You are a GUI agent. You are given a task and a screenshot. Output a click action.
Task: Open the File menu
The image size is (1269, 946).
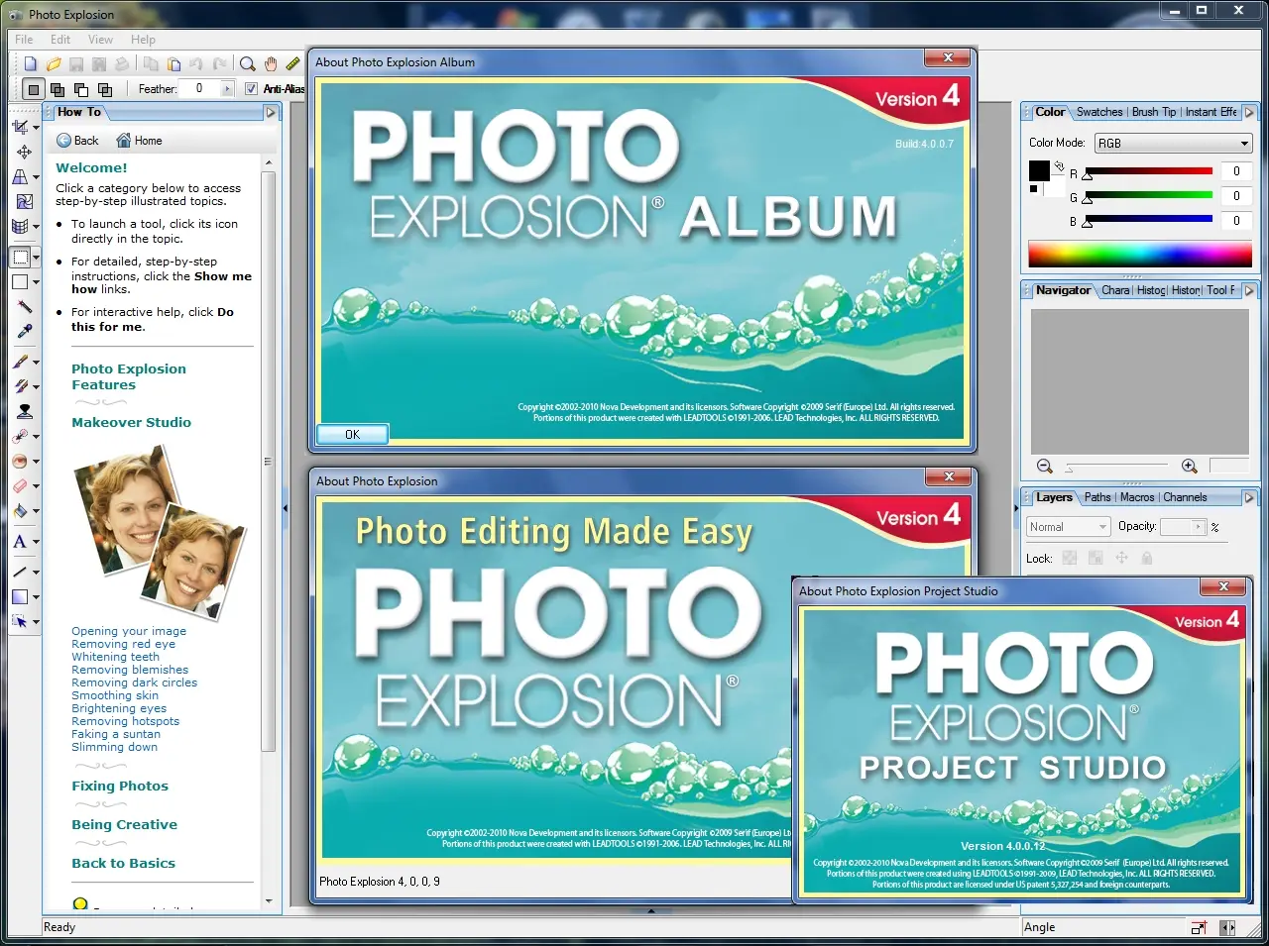click(24, 40)
